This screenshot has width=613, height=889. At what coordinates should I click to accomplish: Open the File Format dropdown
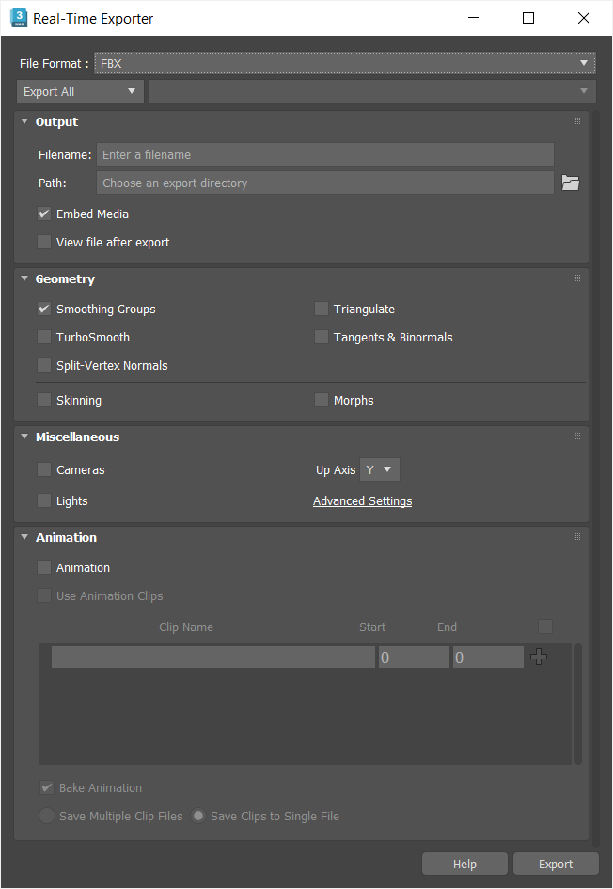(x=345, y=64)
